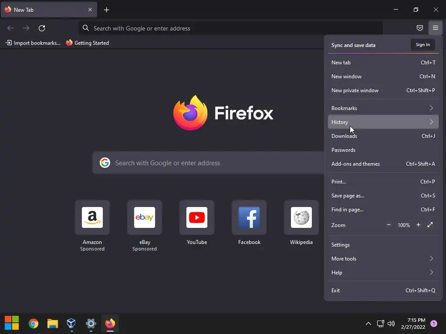
Task: Expand the More tools submenu
Action: (x=383, y=258)
